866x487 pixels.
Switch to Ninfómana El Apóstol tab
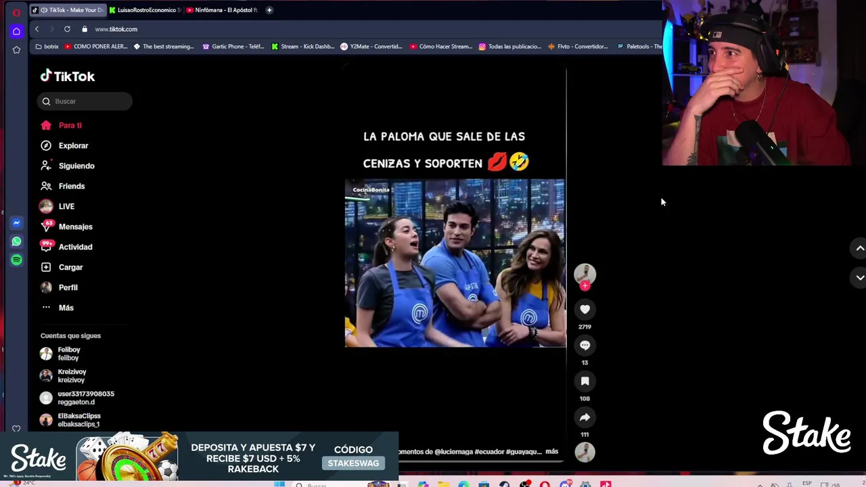[222, 10]
